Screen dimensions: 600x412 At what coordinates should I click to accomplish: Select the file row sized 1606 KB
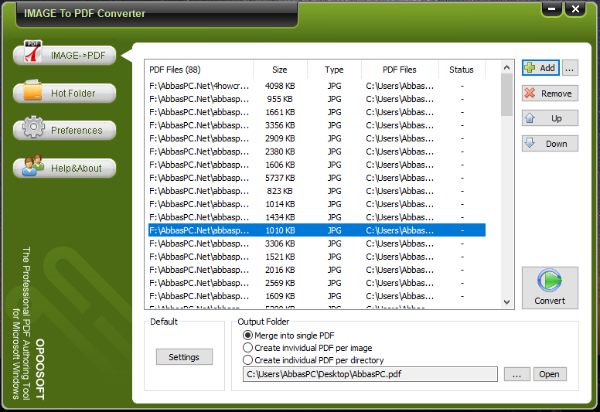click(x=317, y=165)
